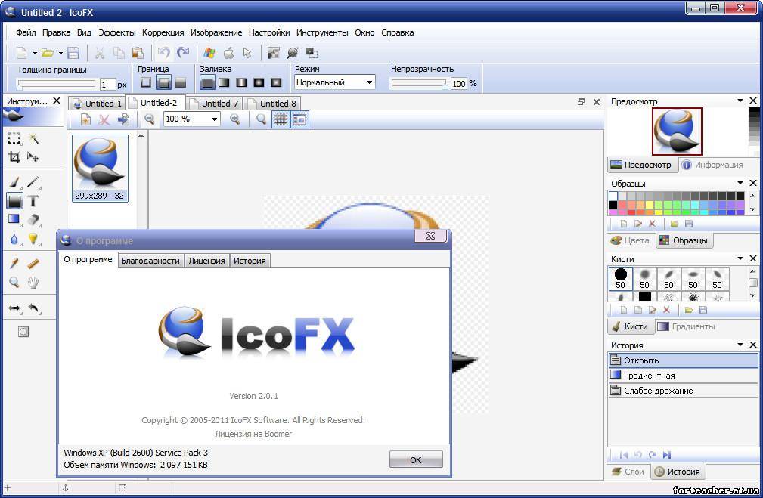Open the Изображение menu
Screen dimensions: 763x498
(x=216, y=32)
